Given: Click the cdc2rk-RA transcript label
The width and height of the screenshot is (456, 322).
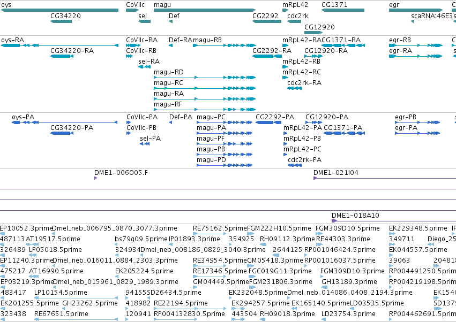Looking at the screenshot, I should pyautogui.click(x=304, y=83).
